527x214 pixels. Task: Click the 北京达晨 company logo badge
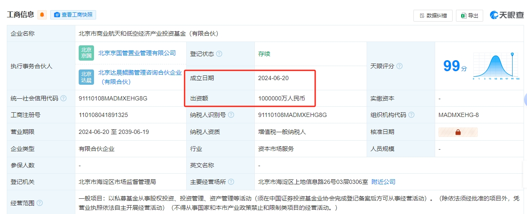pos(86,77)
